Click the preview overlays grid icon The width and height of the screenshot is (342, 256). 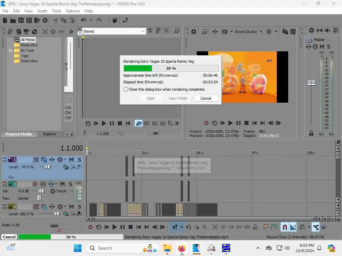269,32
